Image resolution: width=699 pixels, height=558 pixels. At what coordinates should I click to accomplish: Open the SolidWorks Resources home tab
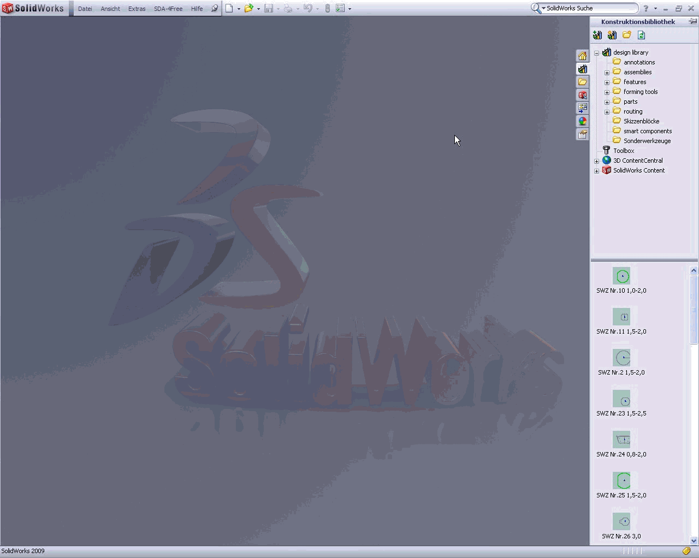(x=583, y=56)
